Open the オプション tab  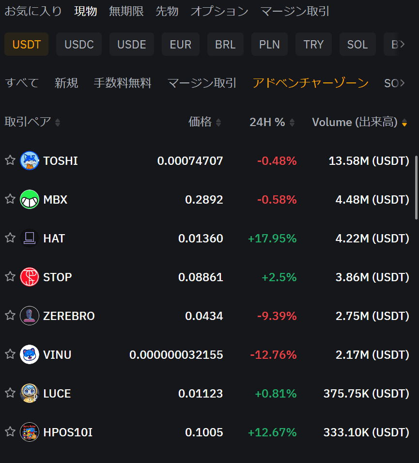click(219, 12)
